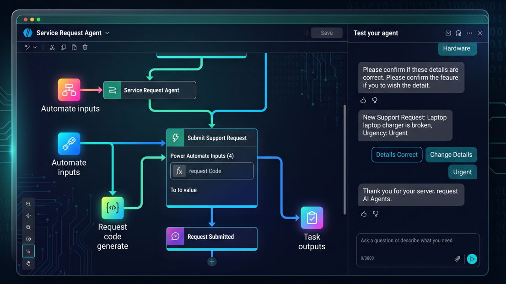Viewport: 506px width, 284px height.
Task: Click the Power Automate Inputs (4) label
Action: 202,156
